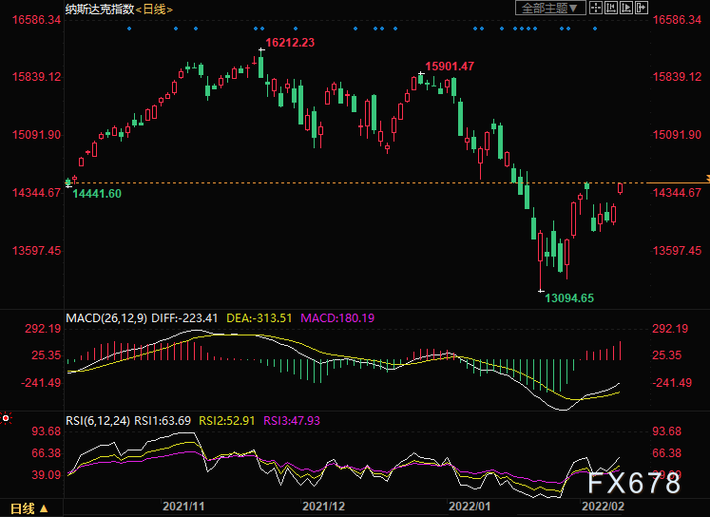Click the MACD:180.19 value
The height and width of the screenshot is (517, 710).
pyautogui.click(x=337, y=318)
